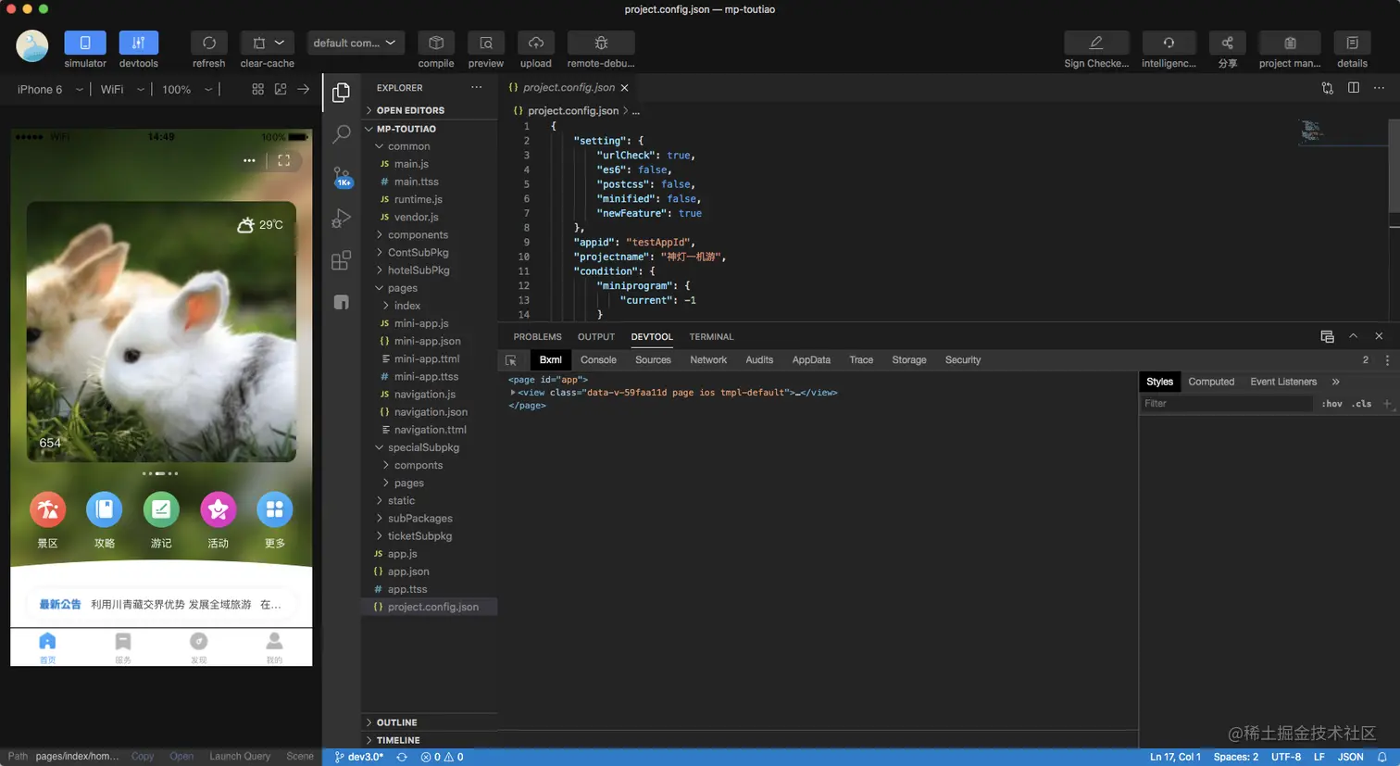1400x766 pixels.
Task: Click the refresh toolbar icon
Action: tap(209, 43)
